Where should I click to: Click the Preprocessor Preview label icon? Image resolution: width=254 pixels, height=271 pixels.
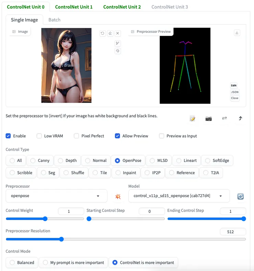click(132, 32)
